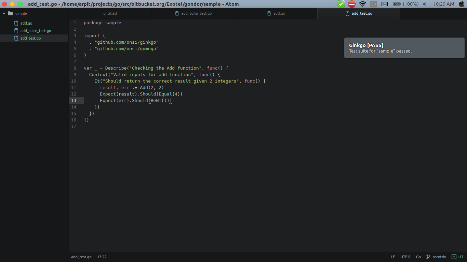
Task: Click the +17 git diff indicator
Action: tap(457, 257)
